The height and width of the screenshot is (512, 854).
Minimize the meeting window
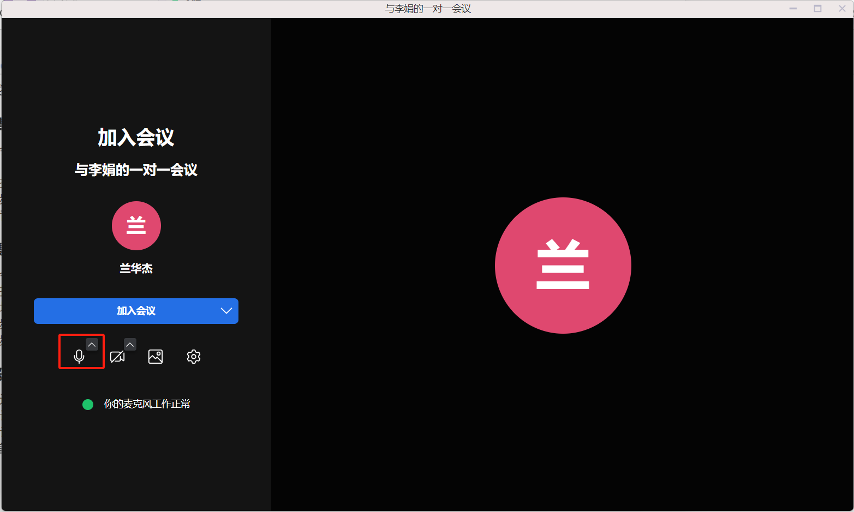coord(793,9)
